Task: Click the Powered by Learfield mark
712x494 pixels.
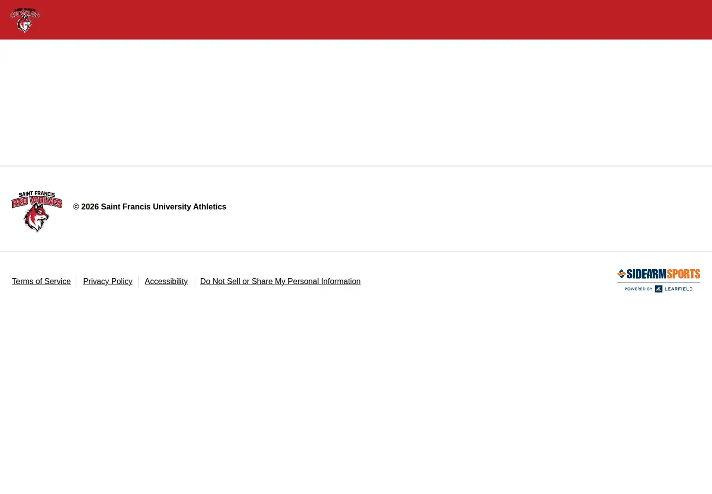Action: (x=659, y=289)
